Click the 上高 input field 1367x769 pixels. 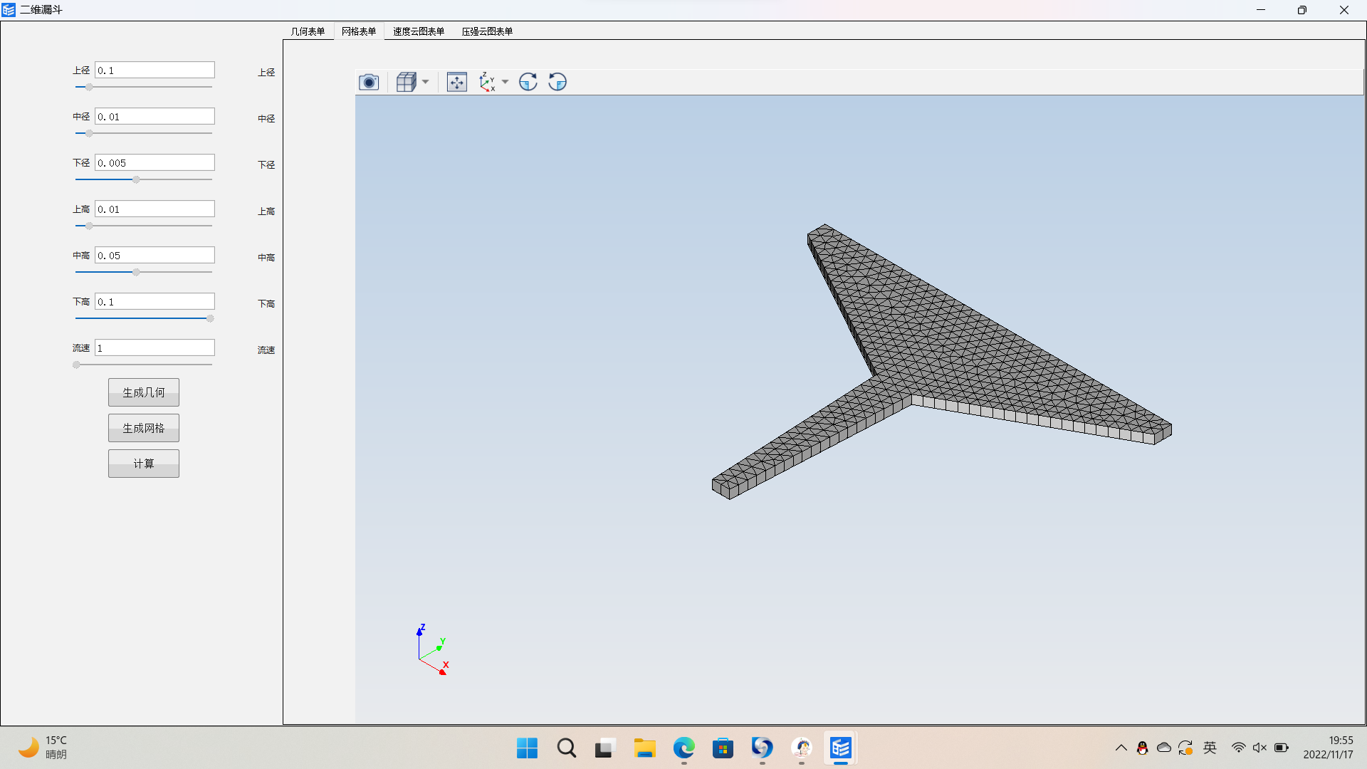click(x=154, y=209)
